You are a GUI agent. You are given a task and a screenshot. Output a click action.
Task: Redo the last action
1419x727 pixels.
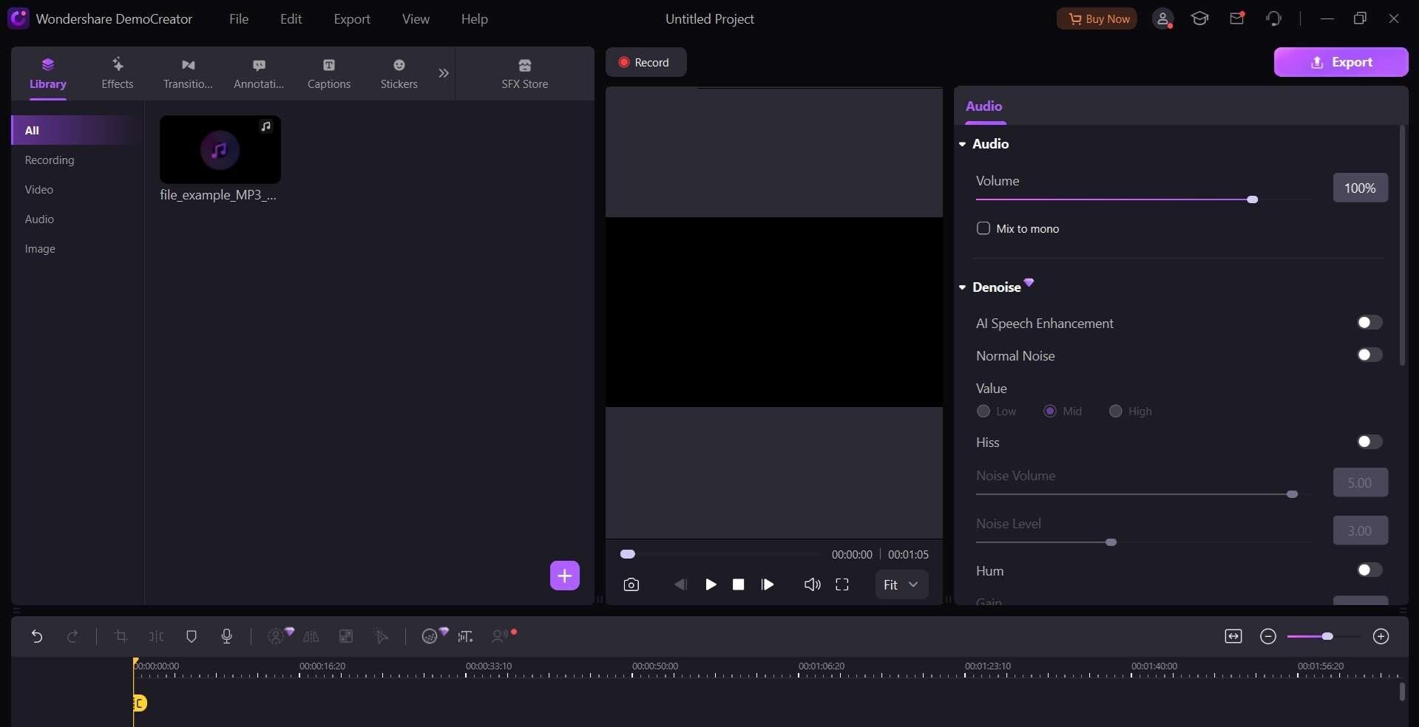(72, 636)
